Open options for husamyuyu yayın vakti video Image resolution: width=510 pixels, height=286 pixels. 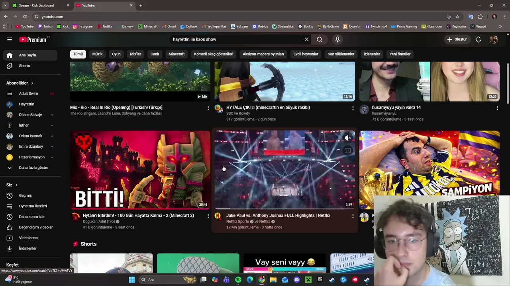coord(497,108)
